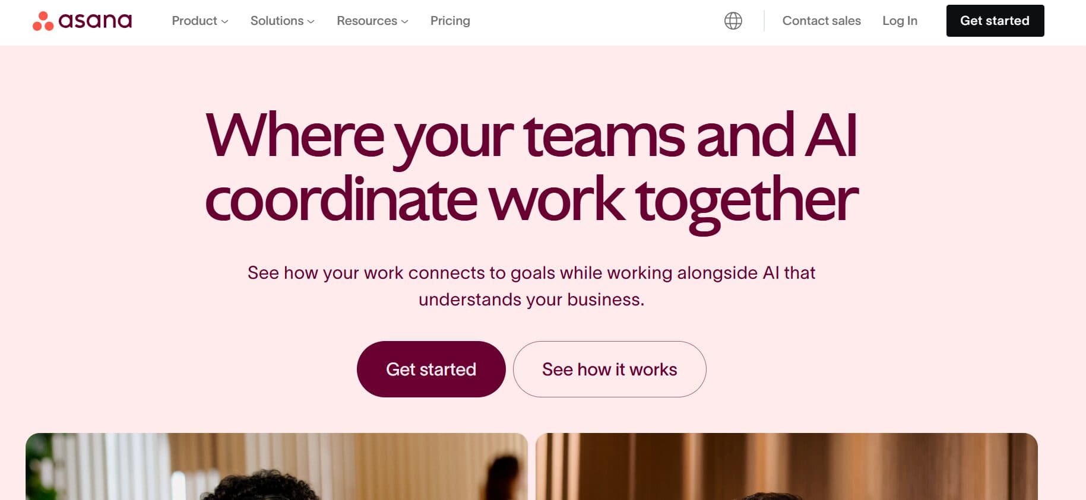Select Product in the navigation bar
This screenshot has height=500, width=1086.
click(195, 21)
